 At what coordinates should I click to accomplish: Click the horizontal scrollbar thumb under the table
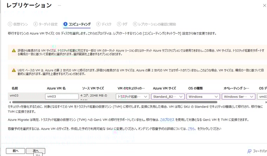[x=115, y=102]
